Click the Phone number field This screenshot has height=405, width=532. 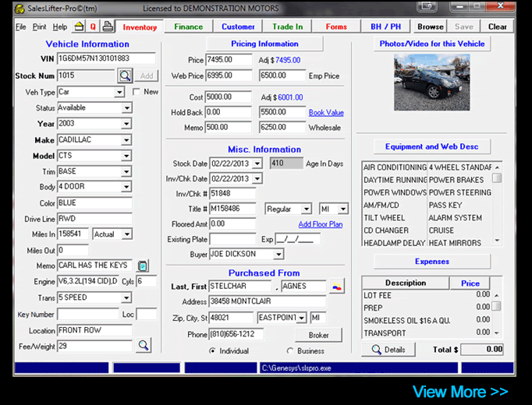coord(236,334)
